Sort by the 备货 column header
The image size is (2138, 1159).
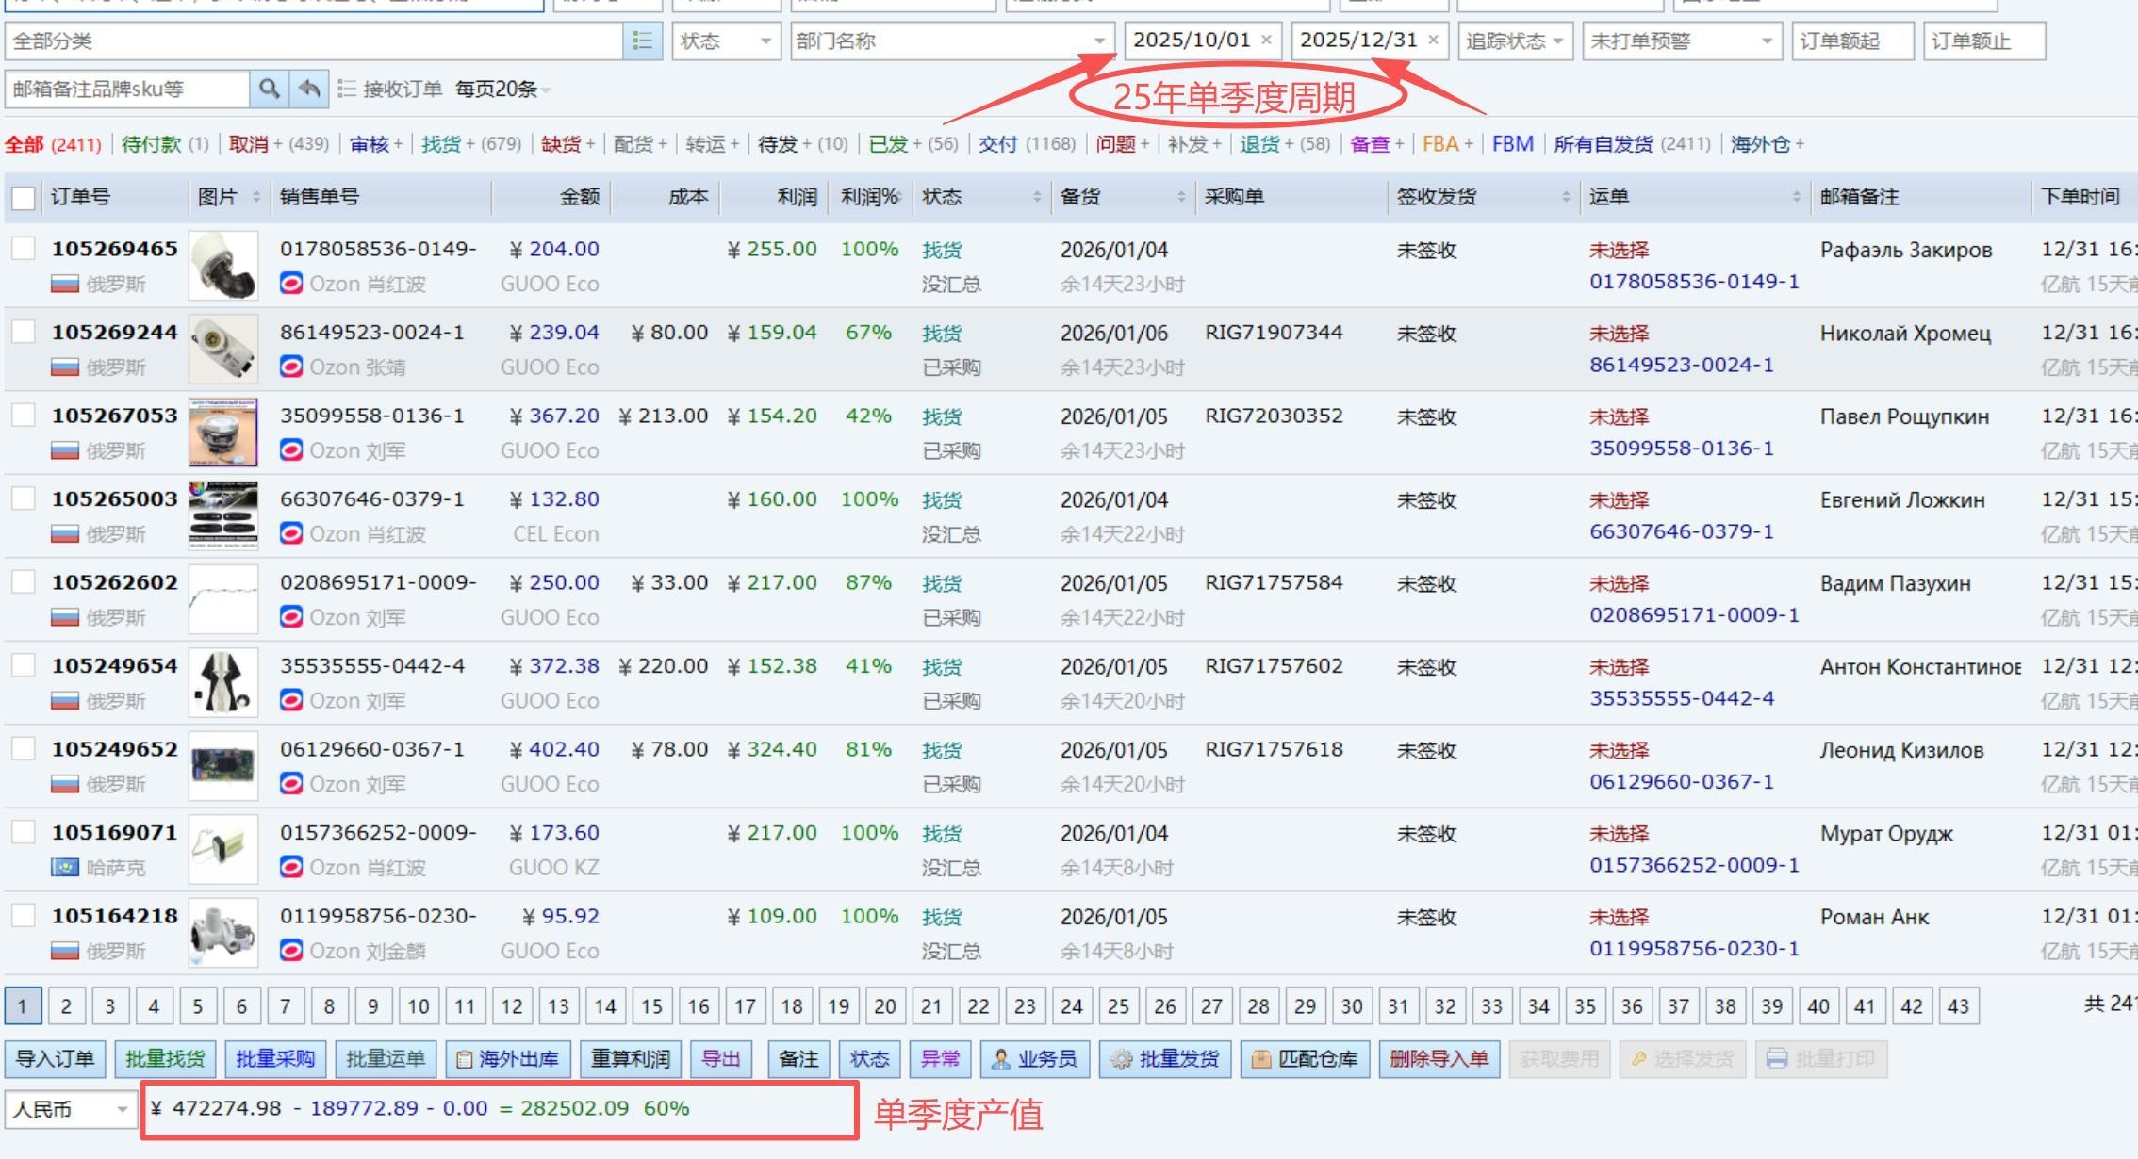(x=1123, y=197)
